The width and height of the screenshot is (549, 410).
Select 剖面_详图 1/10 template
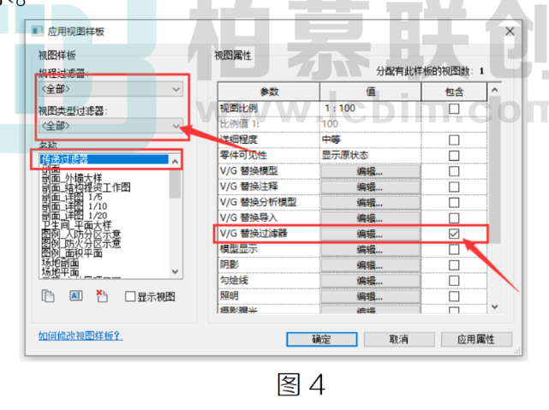point(75,206)
